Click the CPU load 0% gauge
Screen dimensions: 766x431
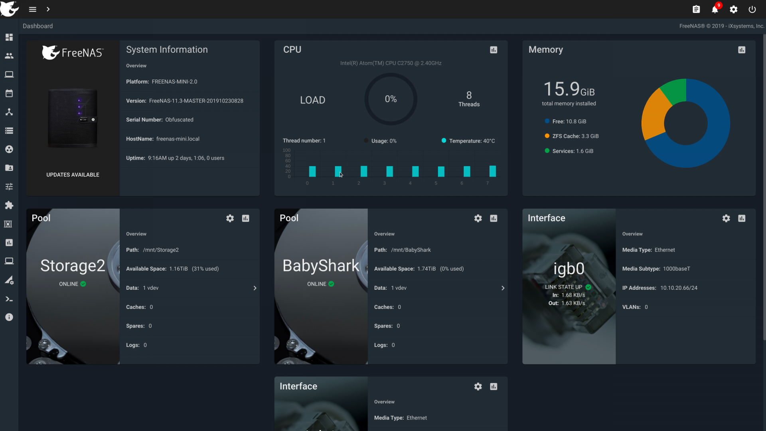(391, 99)
